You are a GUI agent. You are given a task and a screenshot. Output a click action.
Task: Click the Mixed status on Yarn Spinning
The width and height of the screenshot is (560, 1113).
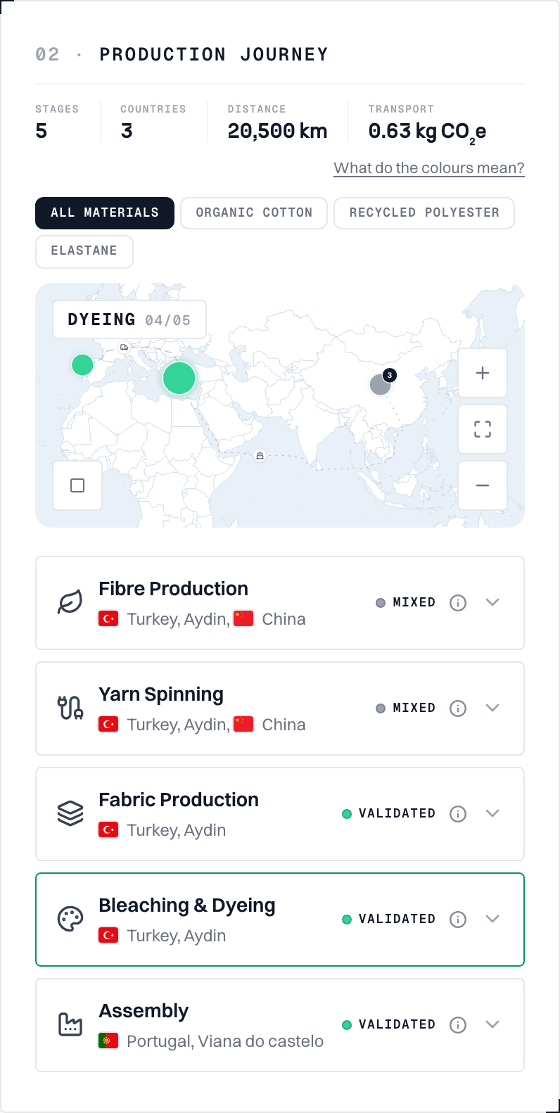(406, 708)
